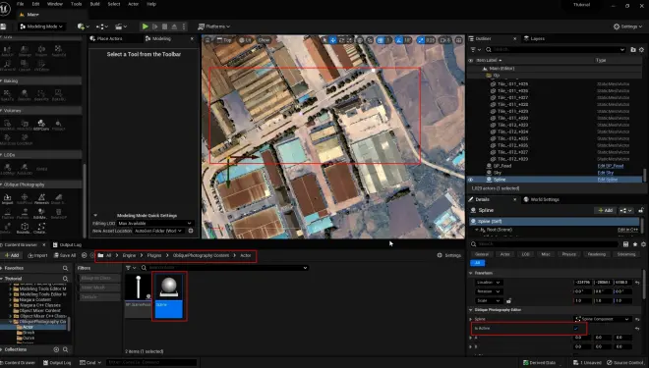Collapse the Volumes section
The width and height of the screenshot is (649, 368).
[x=2, y=111]
